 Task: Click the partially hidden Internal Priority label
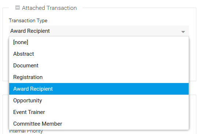pos(26,131)
